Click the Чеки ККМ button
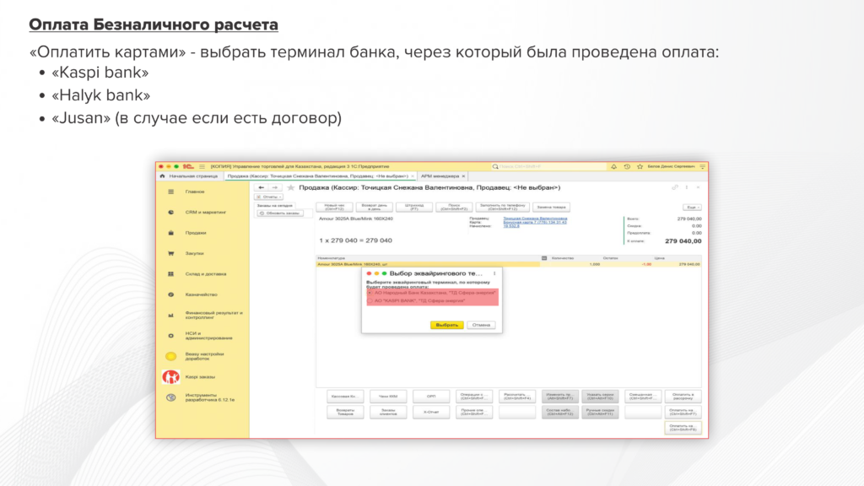Screen dimensions: 864x486 [x=388, y=397]
